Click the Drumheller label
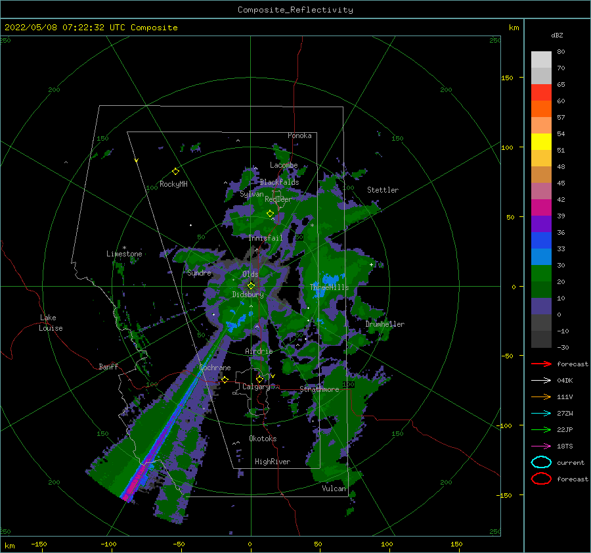This screenshot has height=553, width=591. (385, 324)
